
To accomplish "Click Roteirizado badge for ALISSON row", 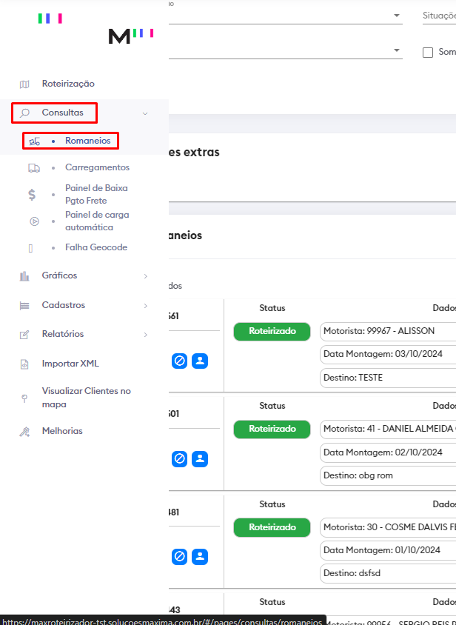I will 272,331.
